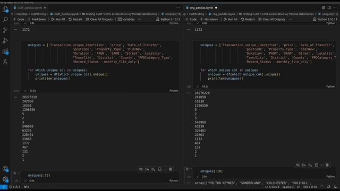Click inside right uniques[:10] code cell
Viewport: 340px width, 191px height.
pos(265,171)
